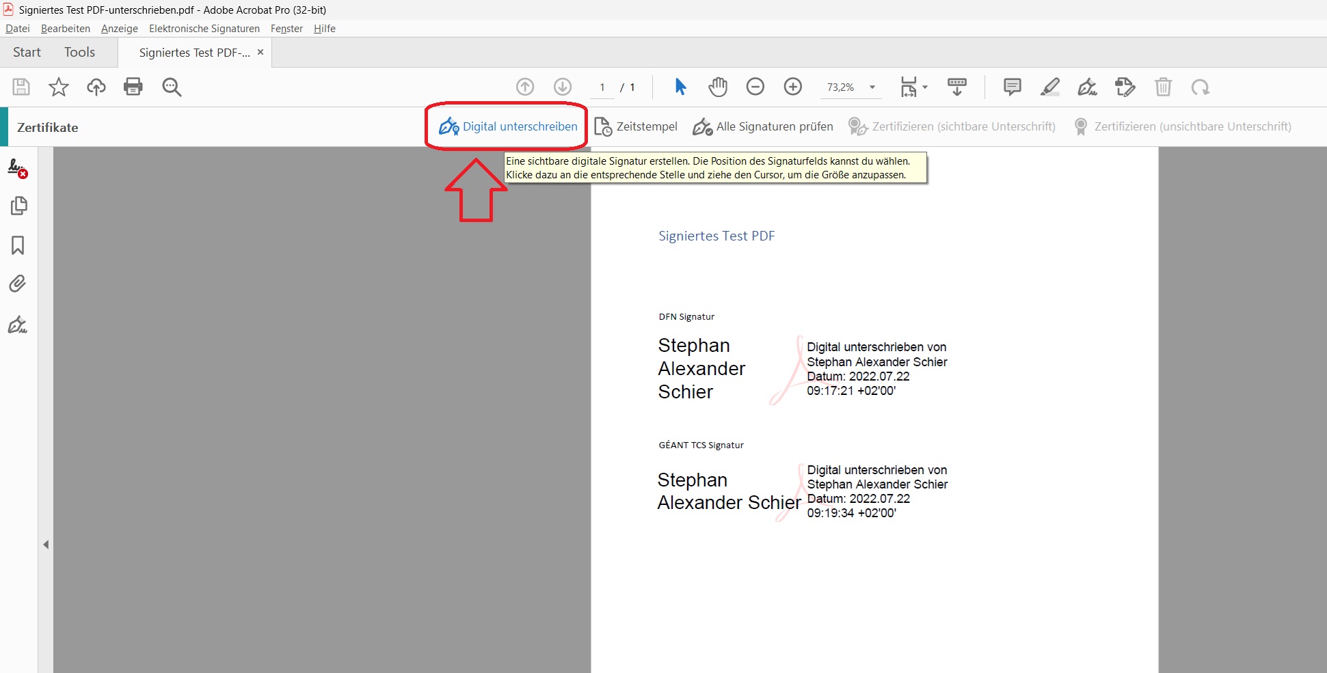Select the arrow selection tool
The height and width of the screenshot is (673, 1327).
(x=680, y=87)
